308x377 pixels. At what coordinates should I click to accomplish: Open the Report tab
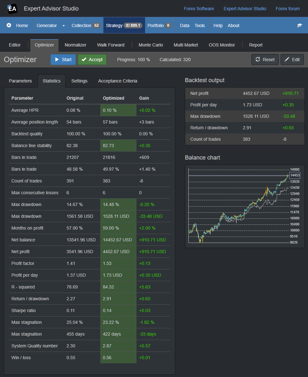pyautogui.click(x=255, y=45)
